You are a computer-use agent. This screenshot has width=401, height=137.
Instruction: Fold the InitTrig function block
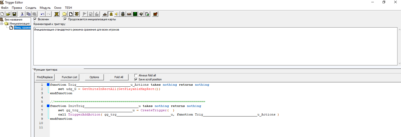(48, 106)
